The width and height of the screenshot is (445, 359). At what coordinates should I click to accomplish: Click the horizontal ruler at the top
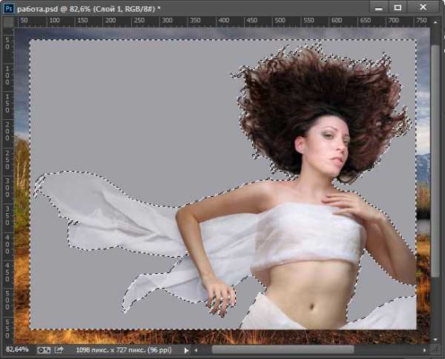coord(222,22)
